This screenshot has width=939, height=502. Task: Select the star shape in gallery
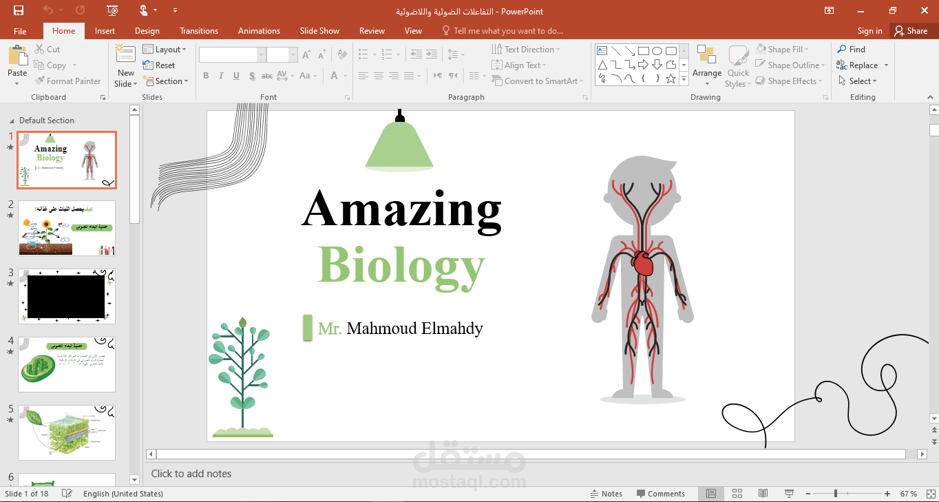coord(671,79)
